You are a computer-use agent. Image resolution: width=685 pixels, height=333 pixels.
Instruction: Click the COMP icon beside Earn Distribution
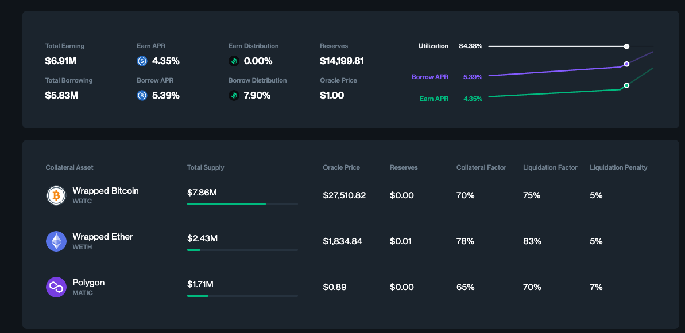coord(234,61)
